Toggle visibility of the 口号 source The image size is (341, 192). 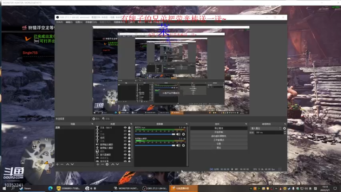pos(125,134)
